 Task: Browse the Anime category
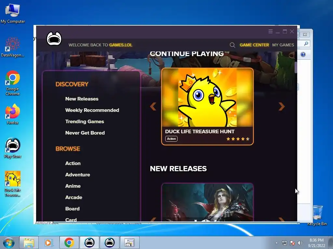coord(73,186)
